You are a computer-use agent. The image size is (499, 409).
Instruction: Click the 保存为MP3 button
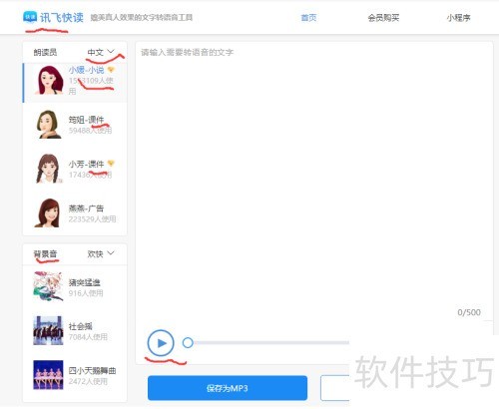228,388
